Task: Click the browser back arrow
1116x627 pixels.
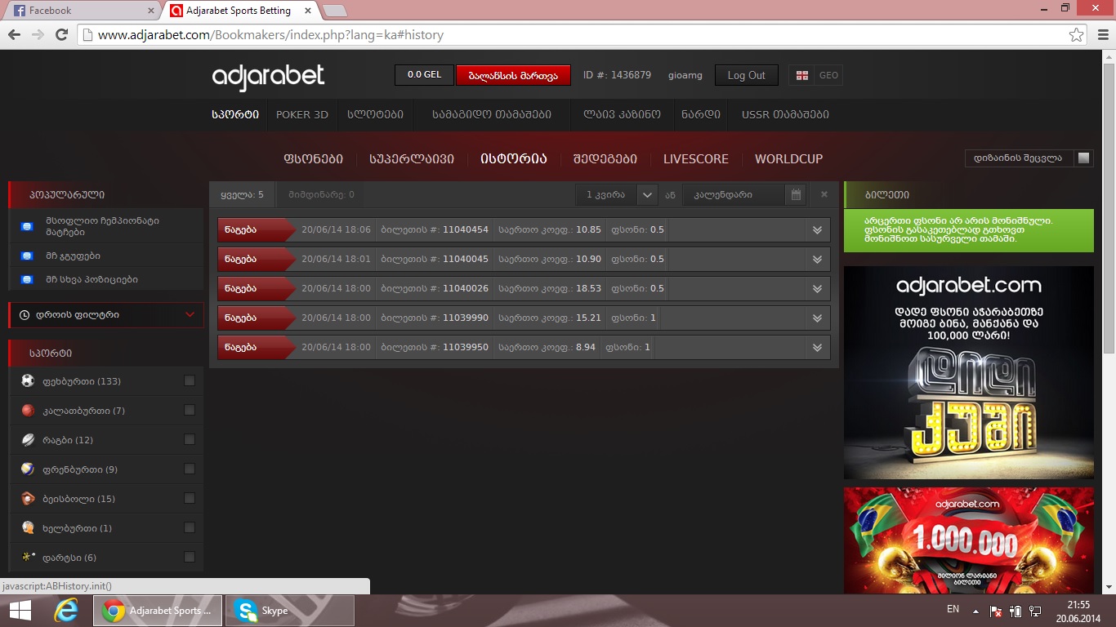Action: (14, 35)
